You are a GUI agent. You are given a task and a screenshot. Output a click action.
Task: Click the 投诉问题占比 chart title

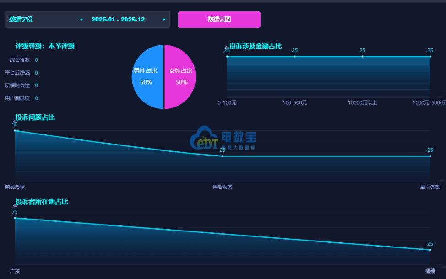click(35, 118)
